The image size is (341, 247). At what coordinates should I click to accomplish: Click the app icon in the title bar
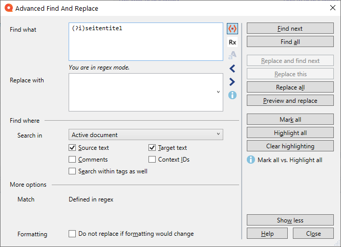(x=7, y=8)
